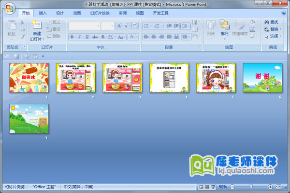Click the 删除 delete slide button
The height and width of the screenshot is (193, 290).
click(x=54, y=36)
